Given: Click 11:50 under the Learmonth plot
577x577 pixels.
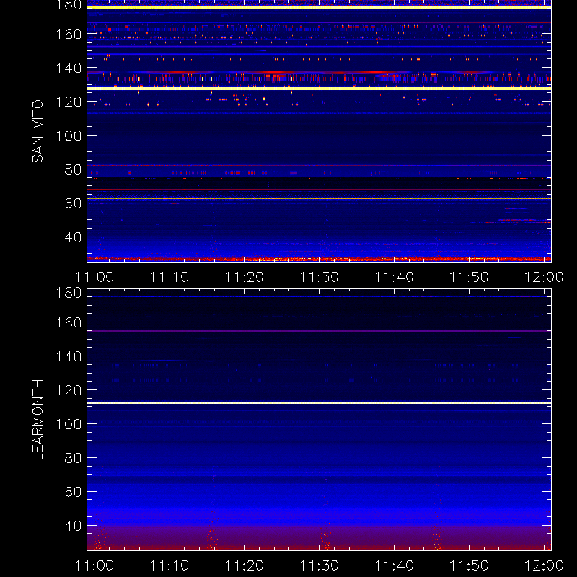Looking at the screenshot, I should pyautogui.click(x=470, y=565).
